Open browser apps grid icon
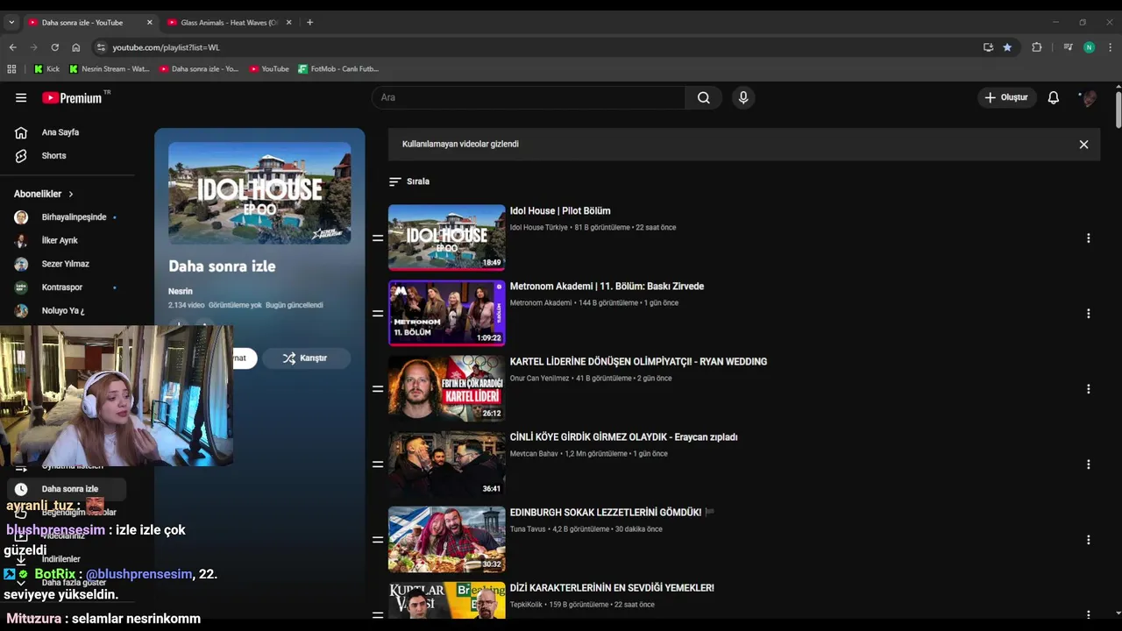The height and width of the screenshot is (631, 1122). (x=11, y=68)
